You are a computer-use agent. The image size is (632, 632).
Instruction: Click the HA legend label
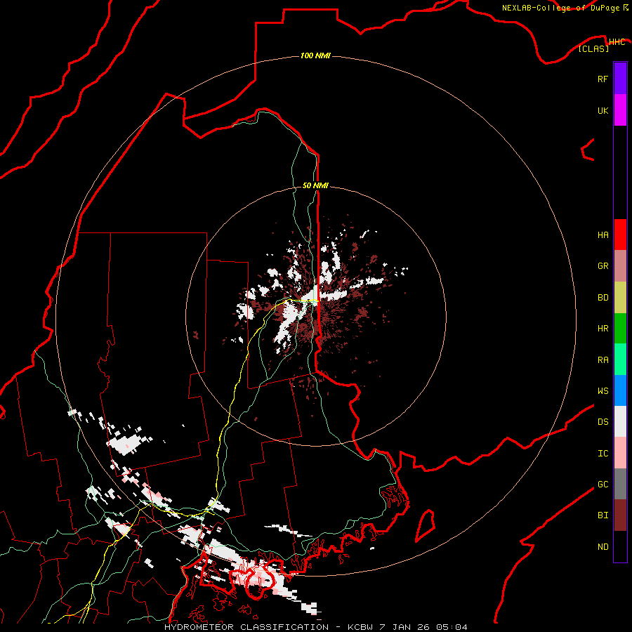pos(603,235)
